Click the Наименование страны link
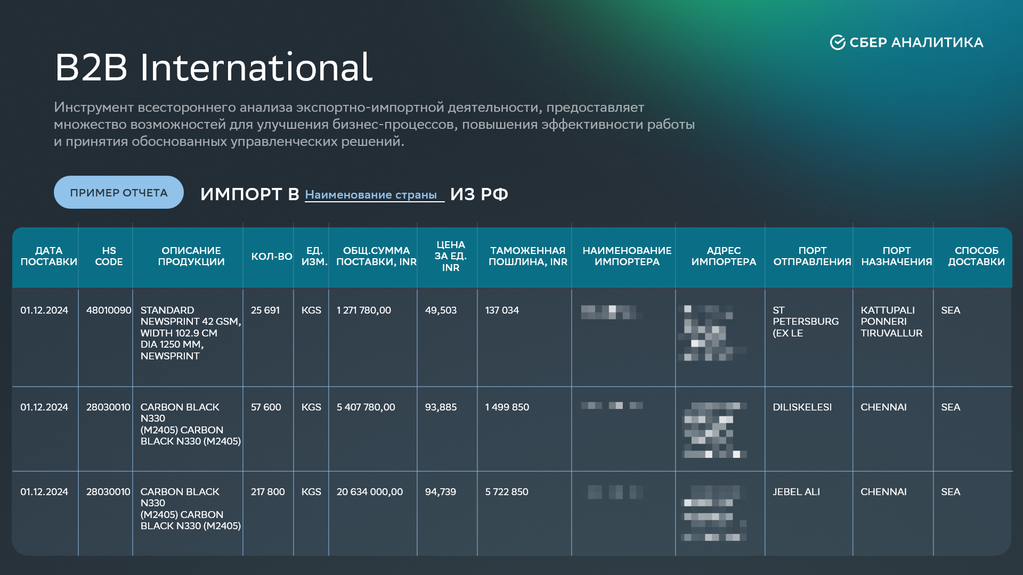 (x=371, y=195)
